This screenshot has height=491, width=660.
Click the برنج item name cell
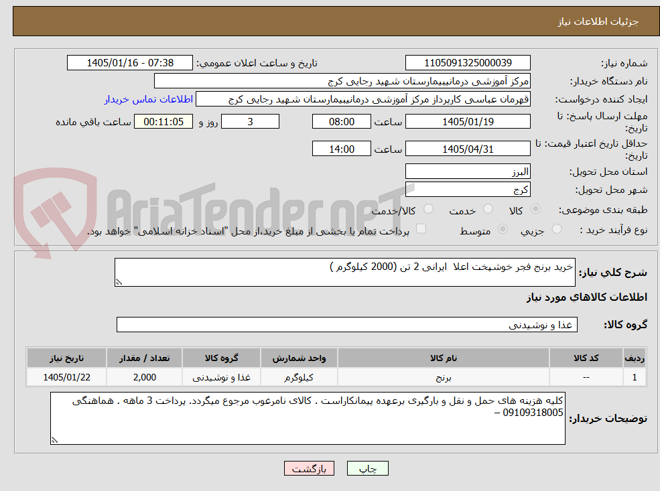point(443,377)
